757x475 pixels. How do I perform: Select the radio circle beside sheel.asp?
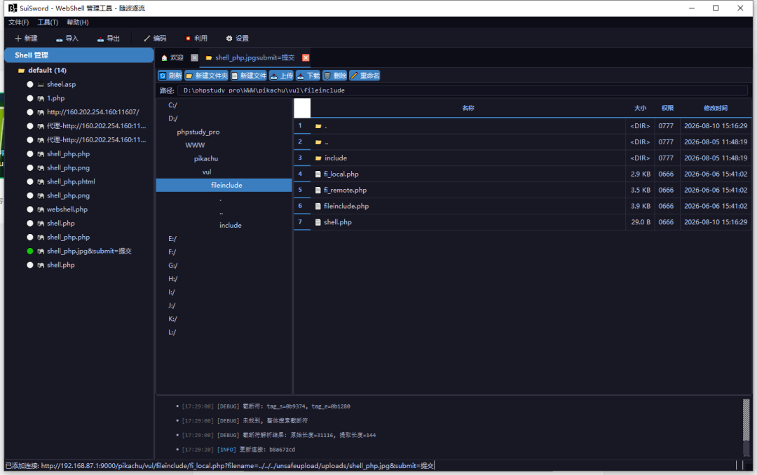click(30, 85)
